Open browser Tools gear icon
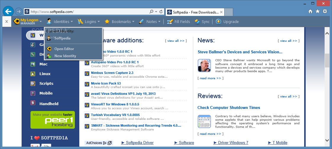 click(x=325, y=11)
